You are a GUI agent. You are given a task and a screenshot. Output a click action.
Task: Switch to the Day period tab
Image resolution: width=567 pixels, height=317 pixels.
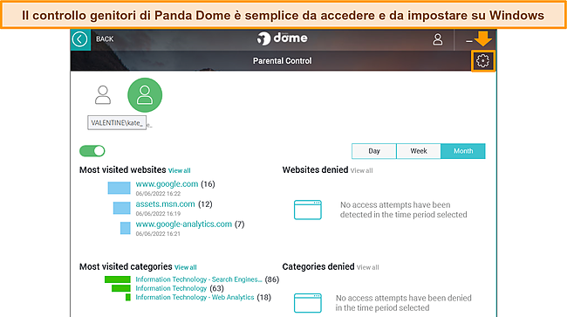[374, 151]
